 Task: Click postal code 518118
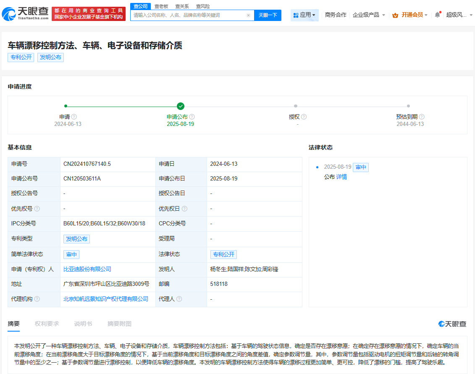(219, 284)
